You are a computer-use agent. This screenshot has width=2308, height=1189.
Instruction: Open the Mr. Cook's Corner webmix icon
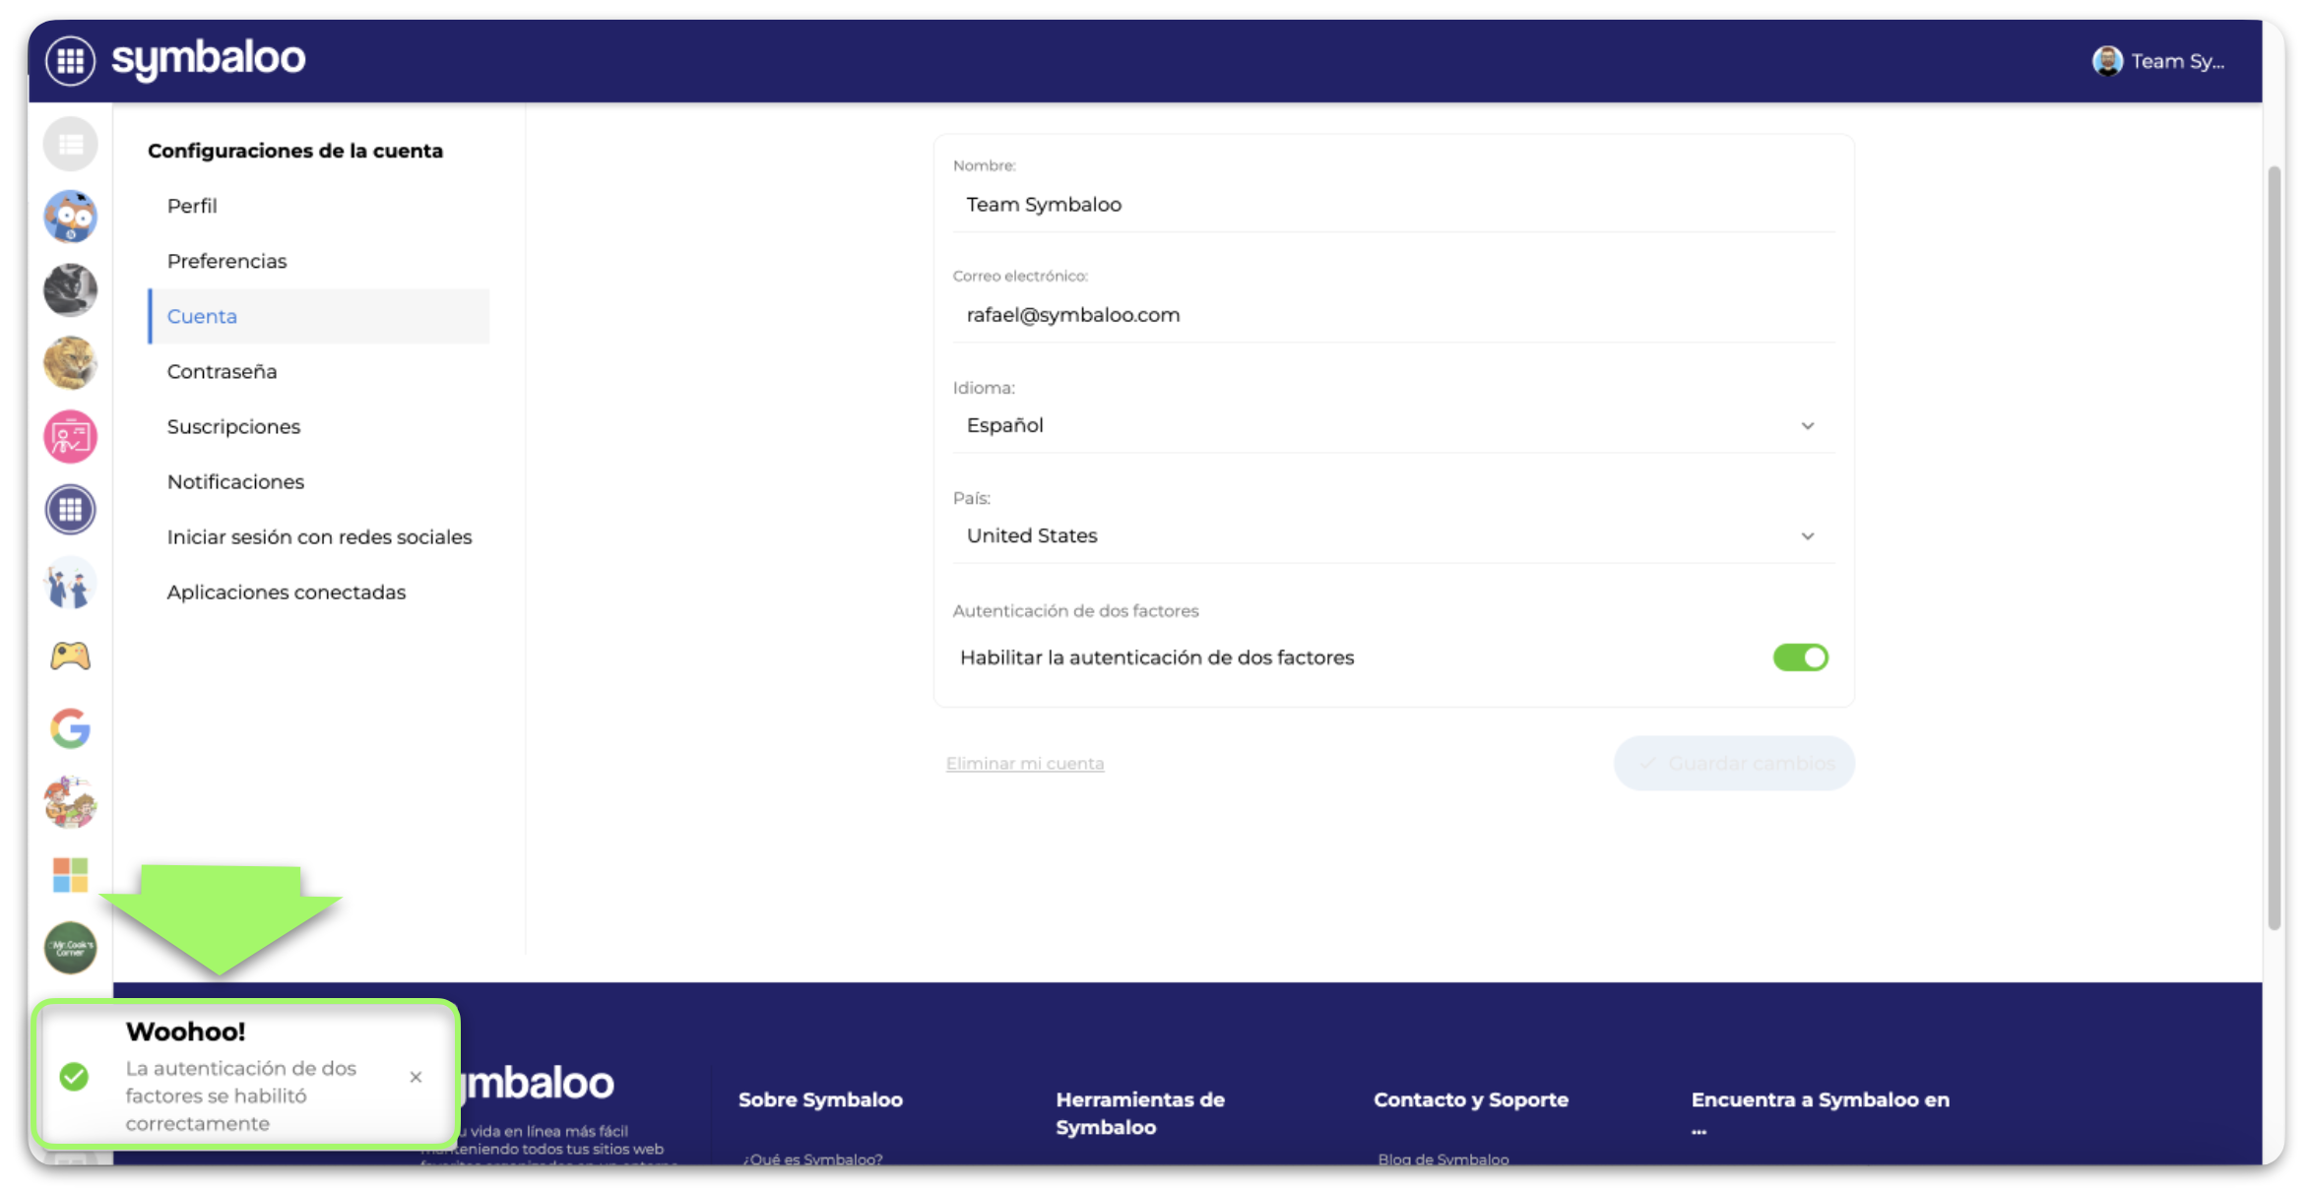[71, 948]
